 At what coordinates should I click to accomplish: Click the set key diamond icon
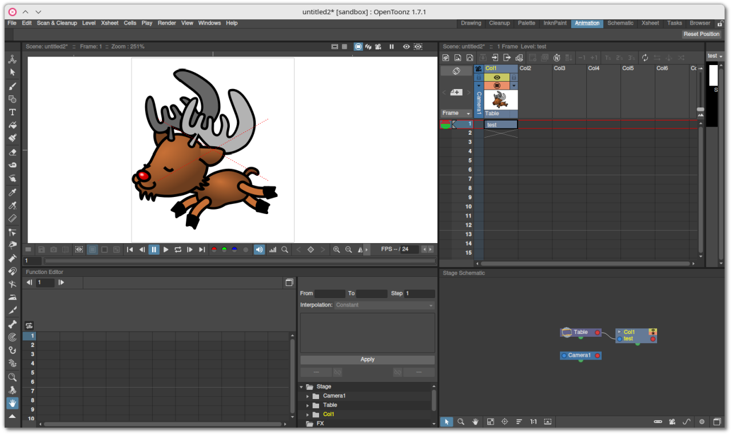tap(311, 249)
